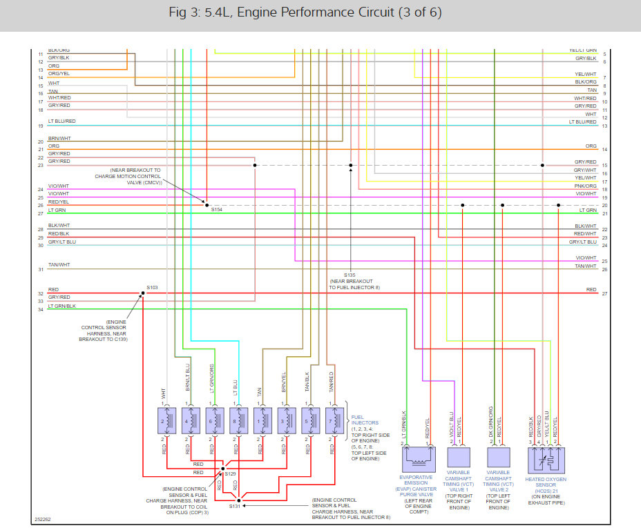641x528 pixels.
Task: Click the vertical 'BRN/YEL' wire label
Action: (284, 382)
